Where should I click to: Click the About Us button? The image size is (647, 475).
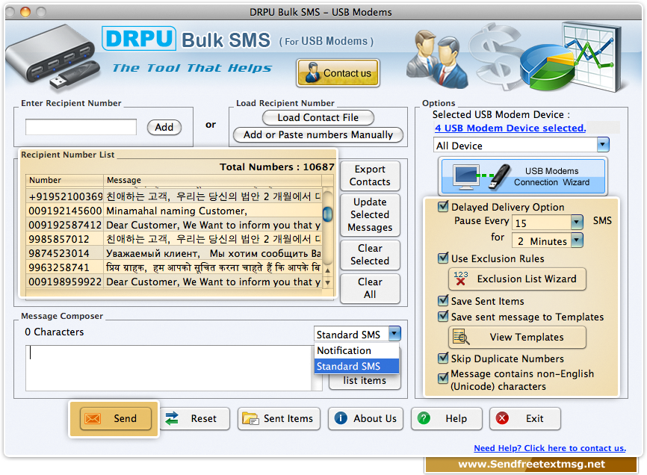pos(365,418)
